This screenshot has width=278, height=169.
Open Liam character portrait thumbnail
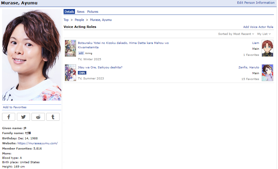point(267,48)
